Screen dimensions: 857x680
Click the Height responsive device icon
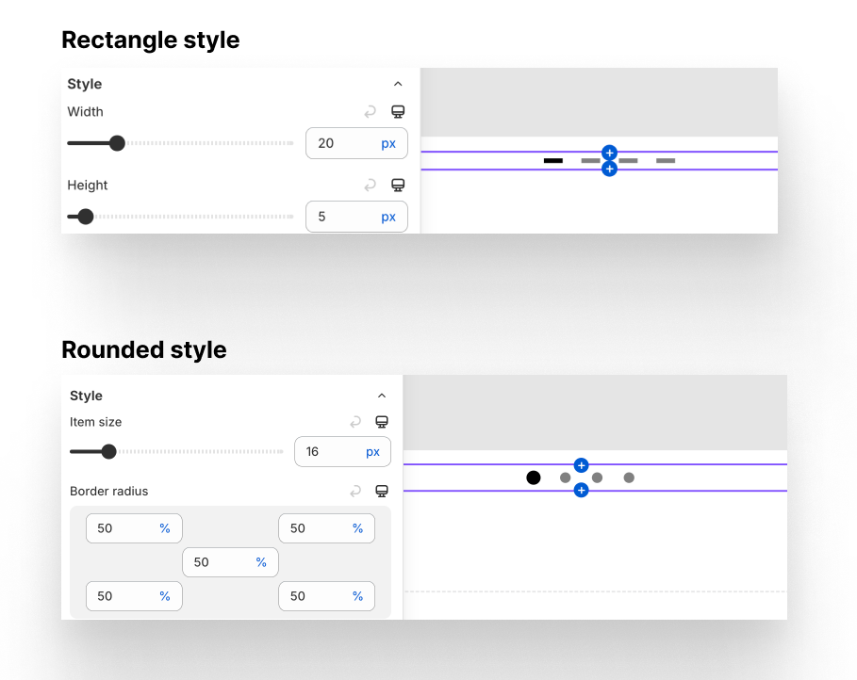tap(398, 186)
